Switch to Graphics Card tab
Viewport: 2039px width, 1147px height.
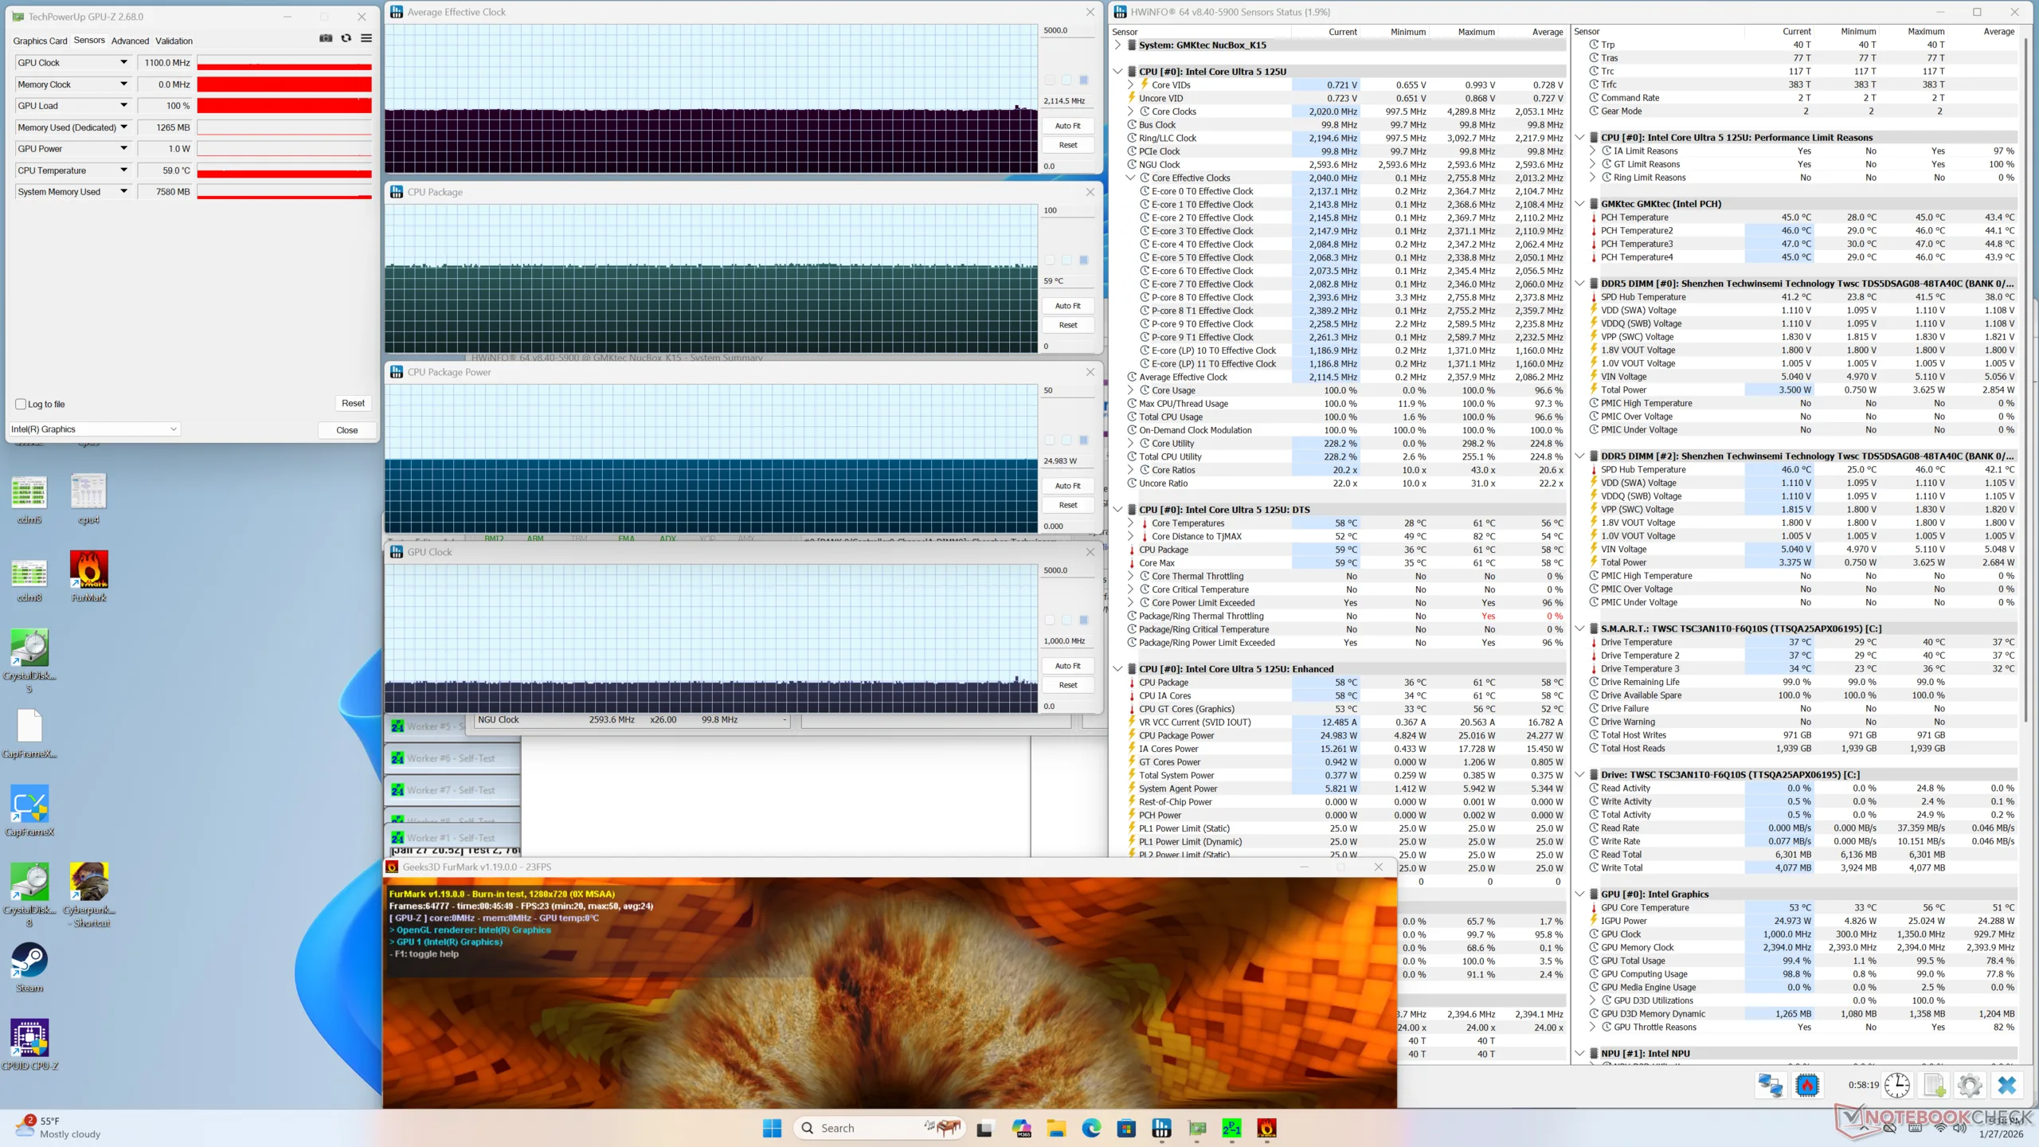coord(40,41)
